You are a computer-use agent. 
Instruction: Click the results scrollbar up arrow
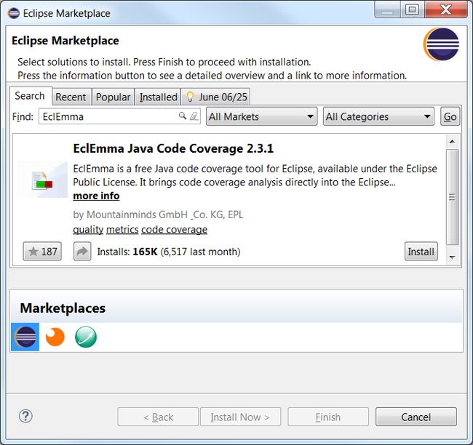[x=452, y=141]
